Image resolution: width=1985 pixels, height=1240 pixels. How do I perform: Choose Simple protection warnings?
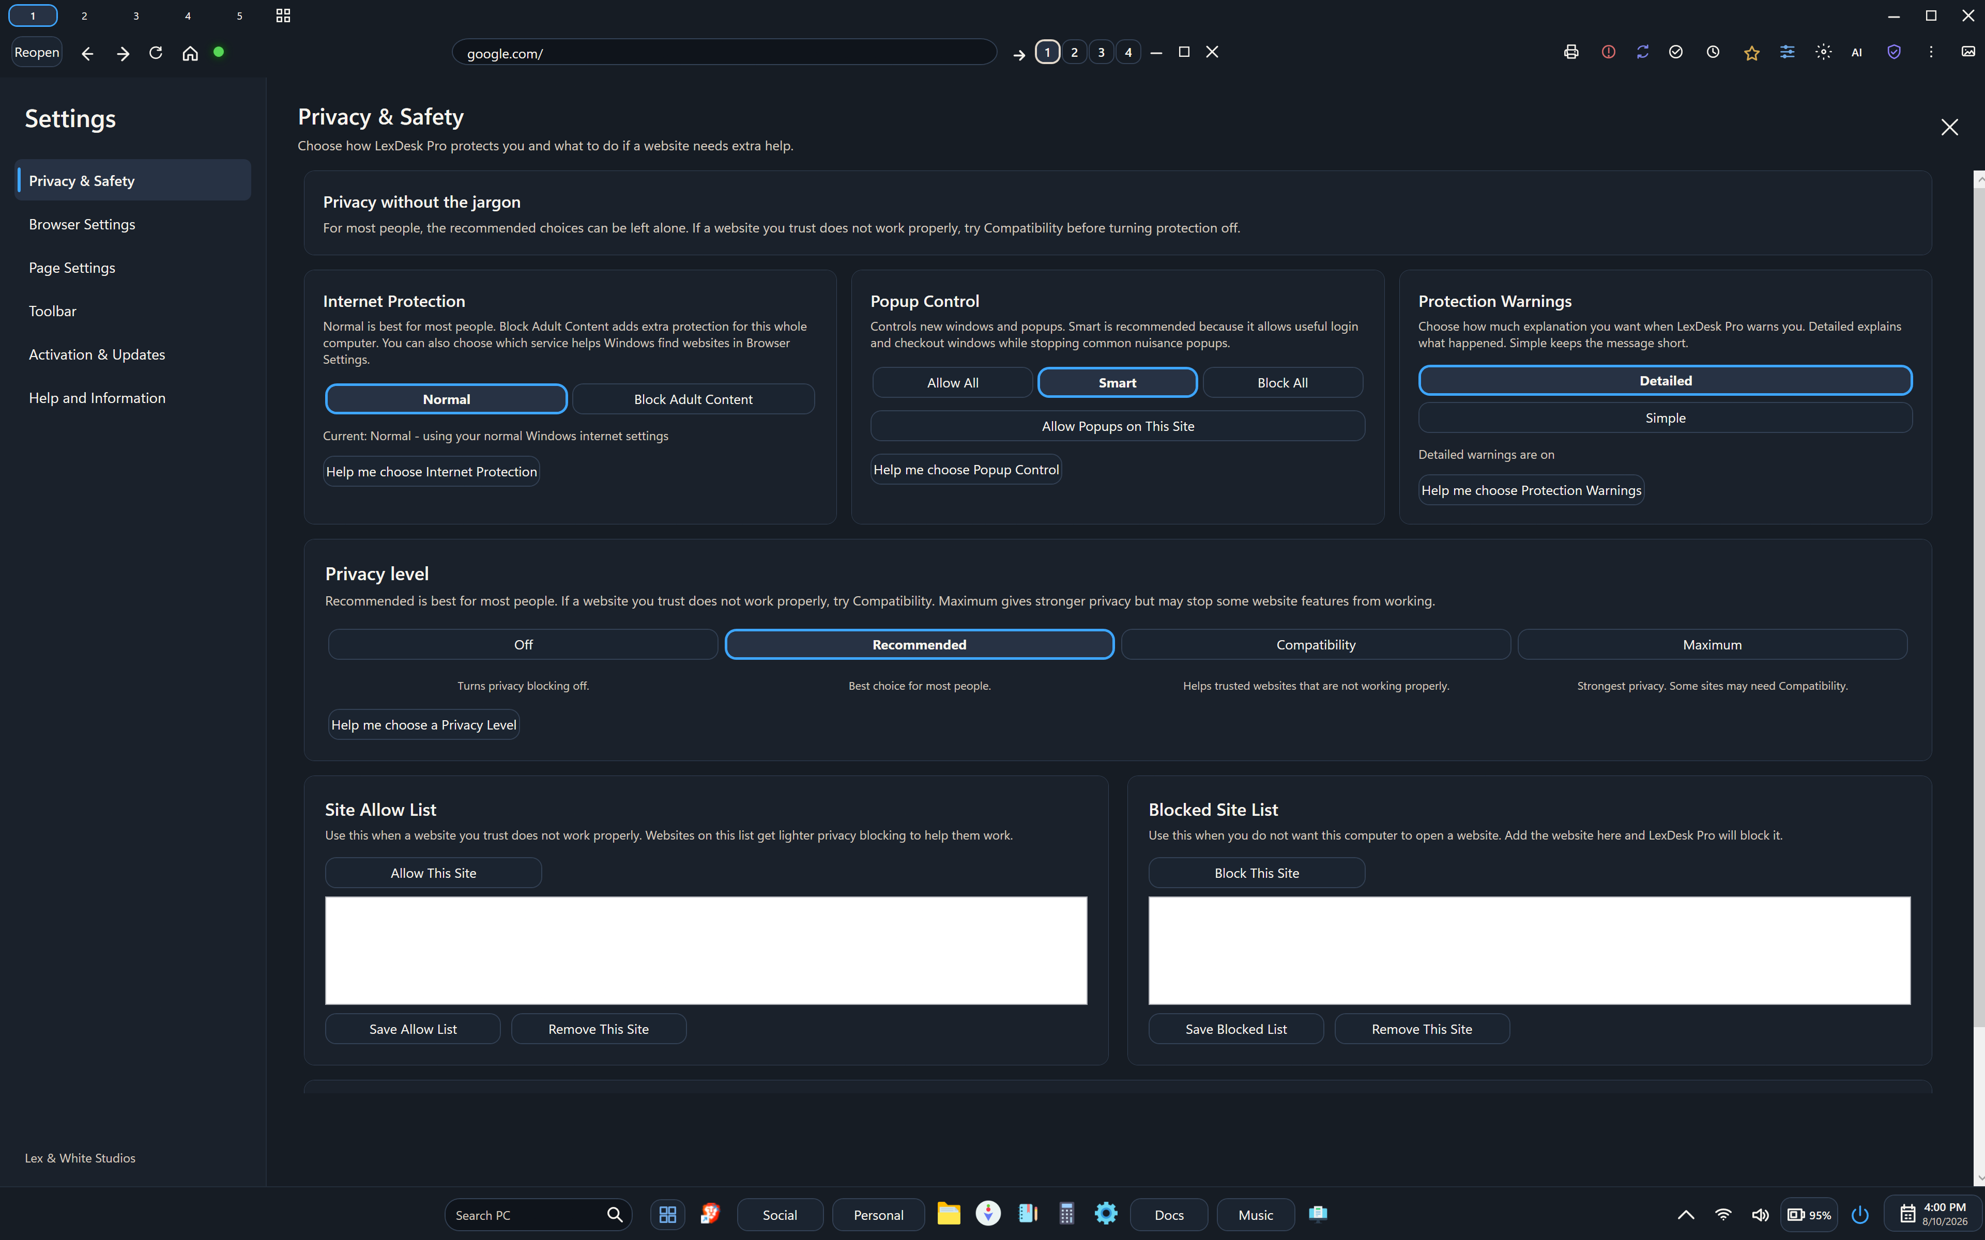tap(1665, 419)
